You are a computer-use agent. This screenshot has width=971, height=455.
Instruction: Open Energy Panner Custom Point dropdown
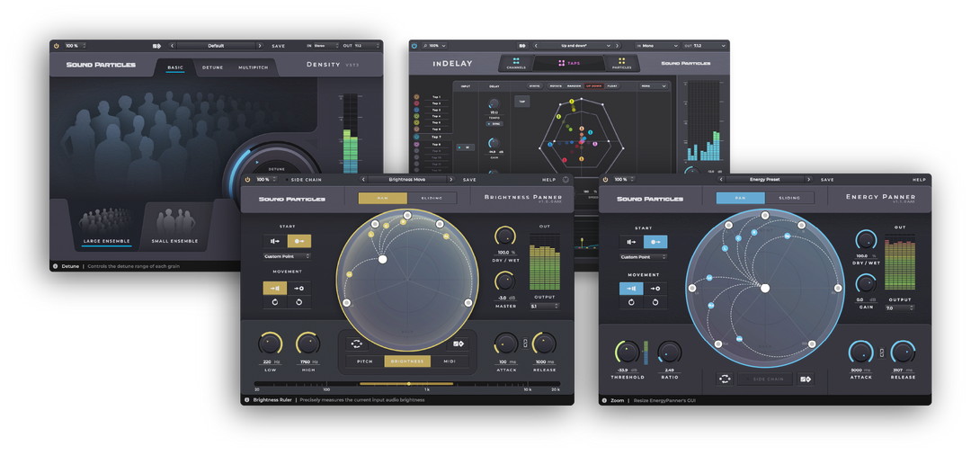coord(644,257)
